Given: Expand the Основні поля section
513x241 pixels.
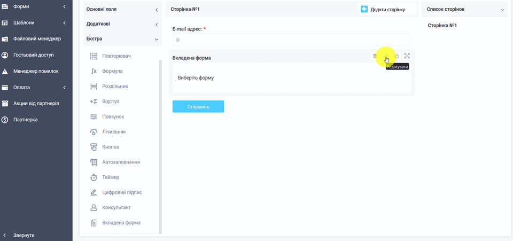Looking at the screenshot, I should point(122,10).
